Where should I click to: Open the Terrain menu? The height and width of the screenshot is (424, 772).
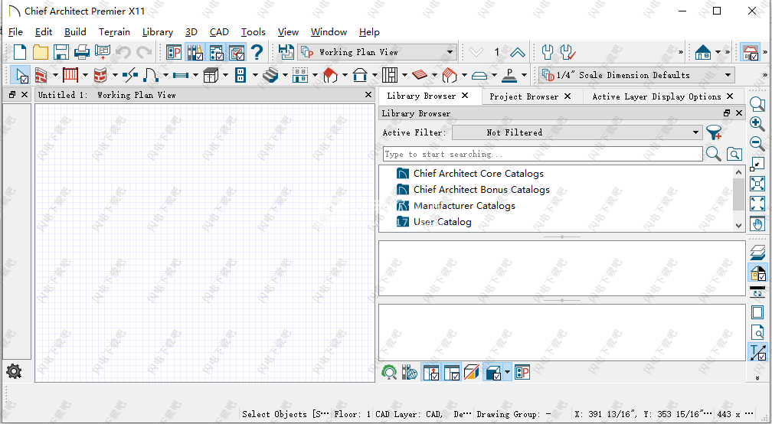coord(114,32)
